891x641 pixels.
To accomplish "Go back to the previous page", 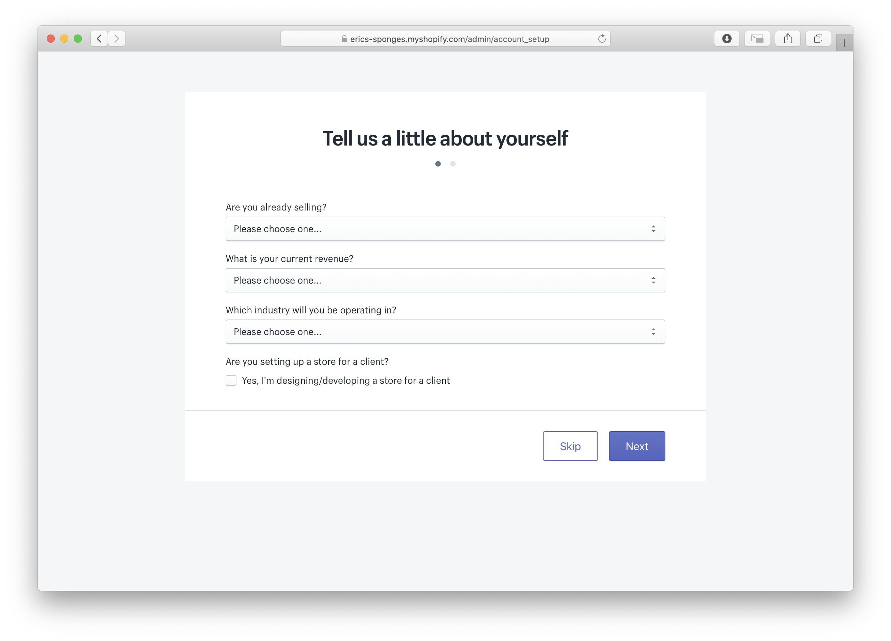I will click(x=99, y=39).
